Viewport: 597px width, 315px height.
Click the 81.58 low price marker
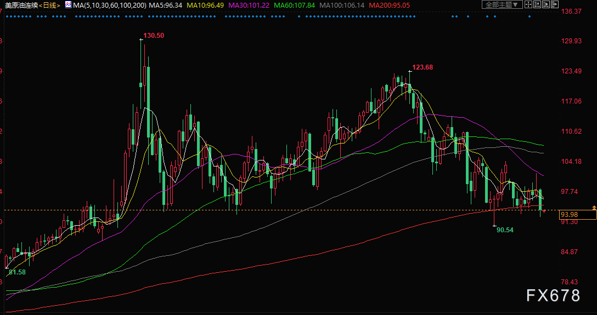[x=17, y=272]
